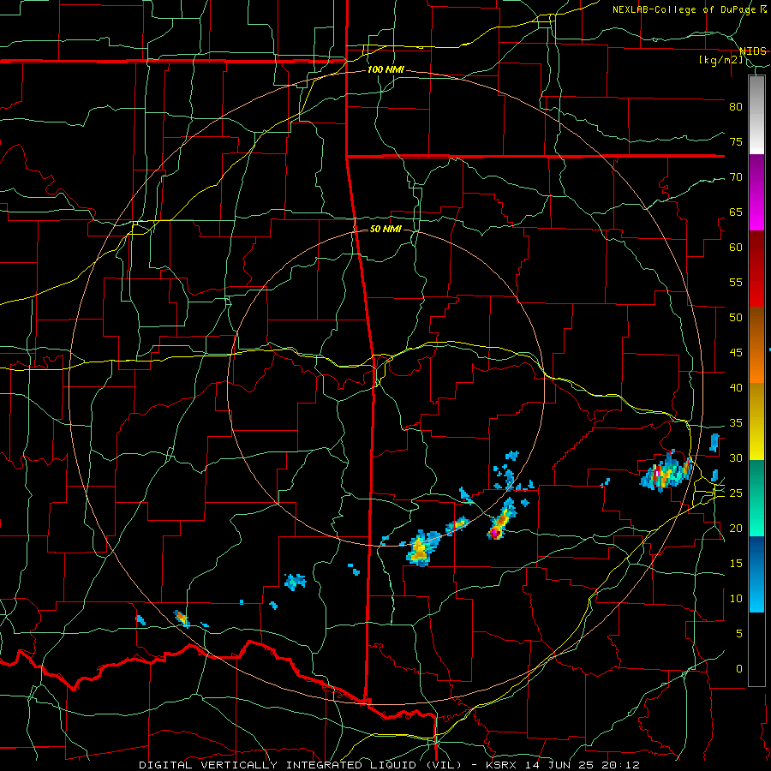Click the [kg/m2] units label

click(x=721, y=60)
